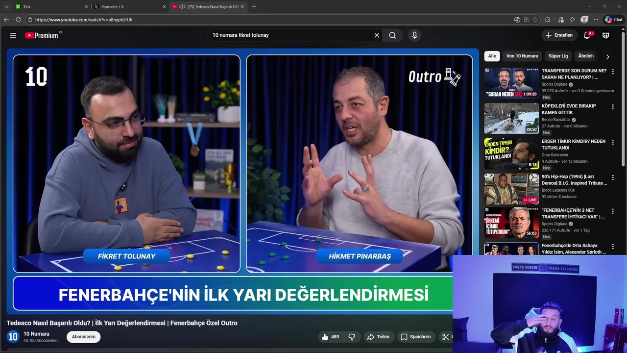Viewport: 627px width, 353px height.
Task: Click the main video player
Action: point(242,181)
